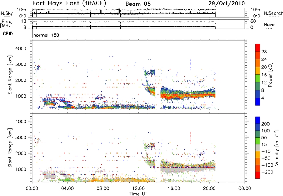Click the '200' Velocity colorbar value

click(266, 124)
